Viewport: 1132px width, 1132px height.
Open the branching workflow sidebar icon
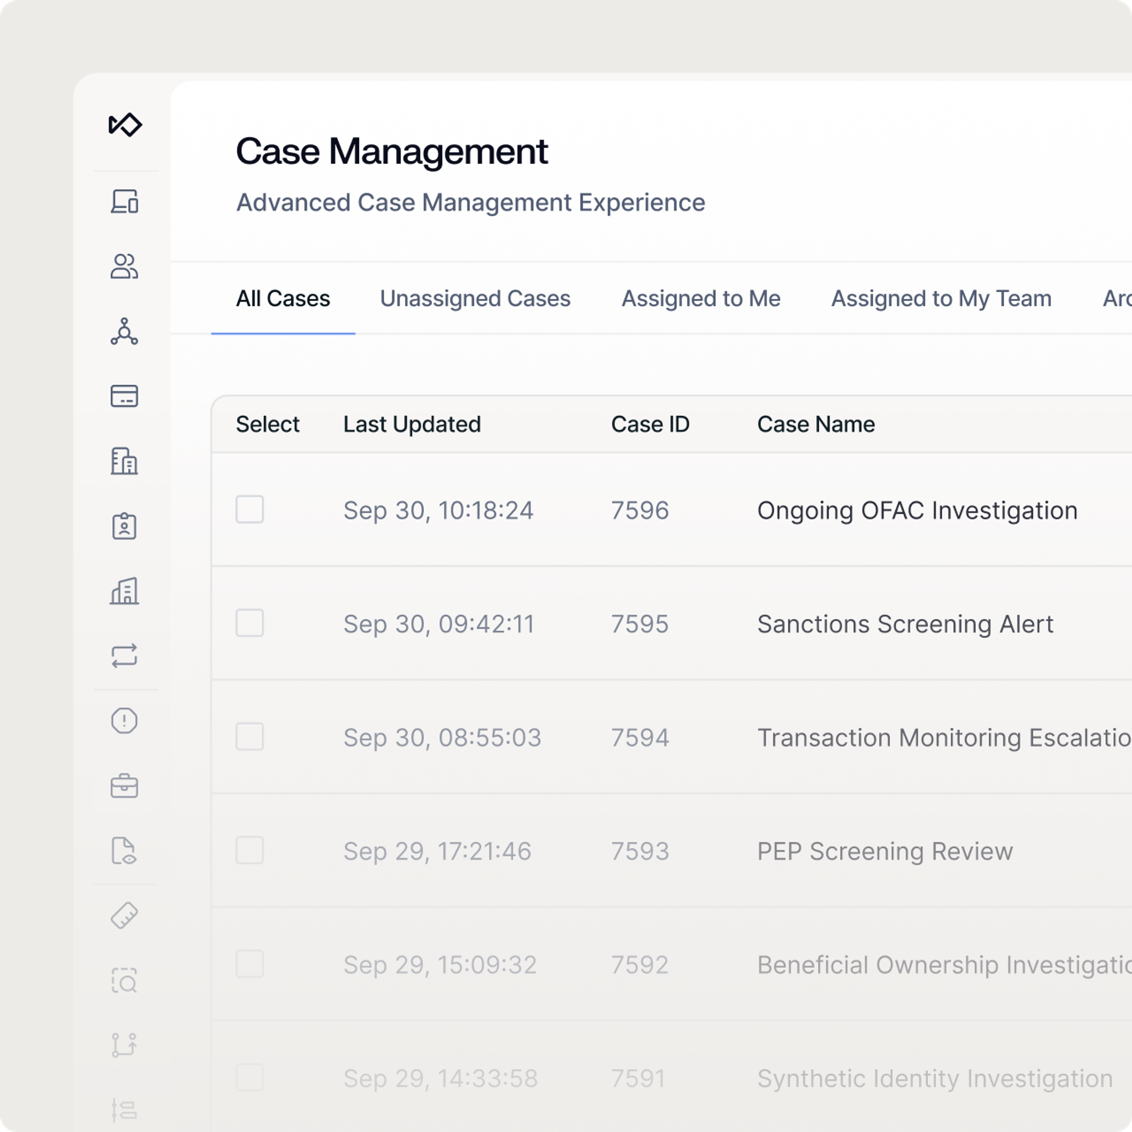pos(124,1045)
